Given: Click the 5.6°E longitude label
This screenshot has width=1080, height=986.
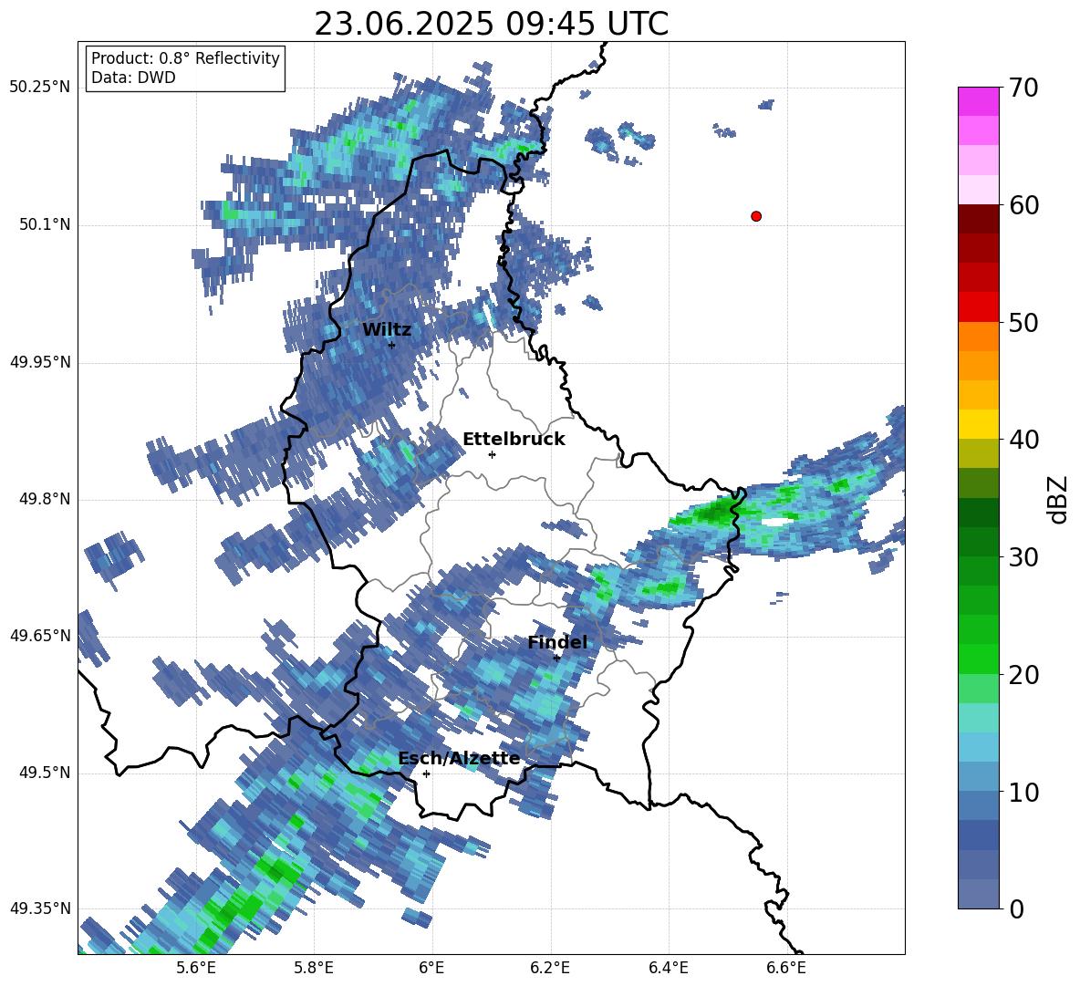Looking at the screenshot, I should tap(195, 968).
